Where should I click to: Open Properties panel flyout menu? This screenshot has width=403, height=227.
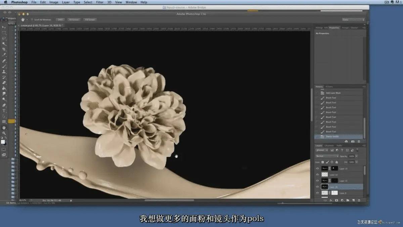click(364, 28)
